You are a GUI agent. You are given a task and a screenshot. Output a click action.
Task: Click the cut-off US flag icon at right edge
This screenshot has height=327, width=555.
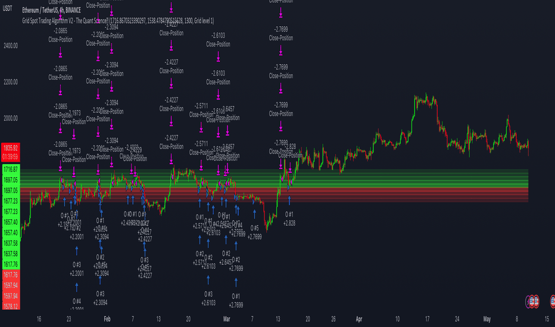tap(553, 301)
